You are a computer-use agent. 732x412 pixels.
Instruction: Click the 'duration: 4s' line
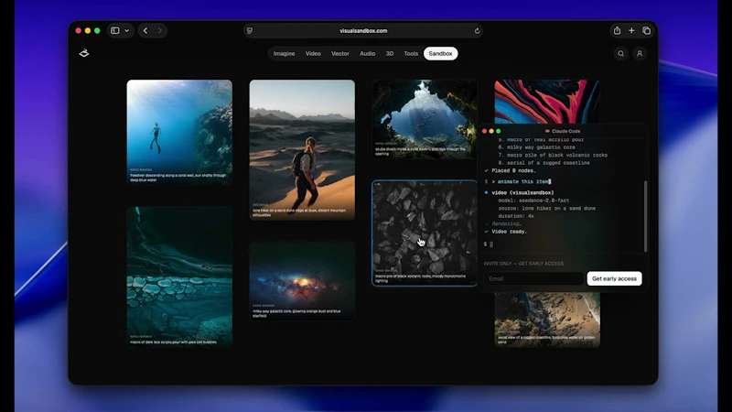tap(516, 216)
